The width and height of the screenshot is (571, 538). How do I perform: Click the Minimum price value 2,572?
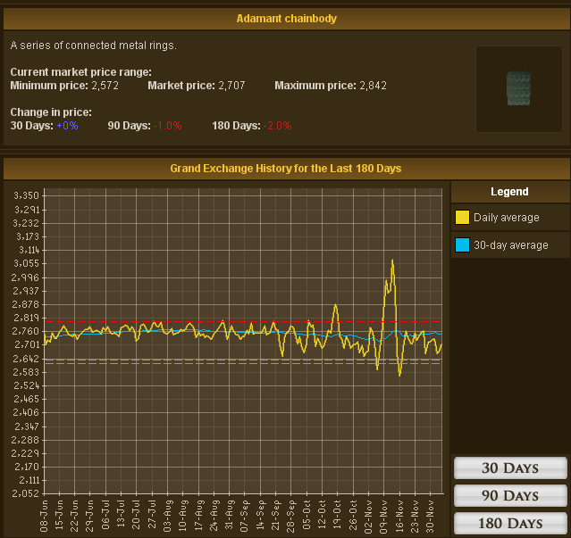click(x=105, y=86)
